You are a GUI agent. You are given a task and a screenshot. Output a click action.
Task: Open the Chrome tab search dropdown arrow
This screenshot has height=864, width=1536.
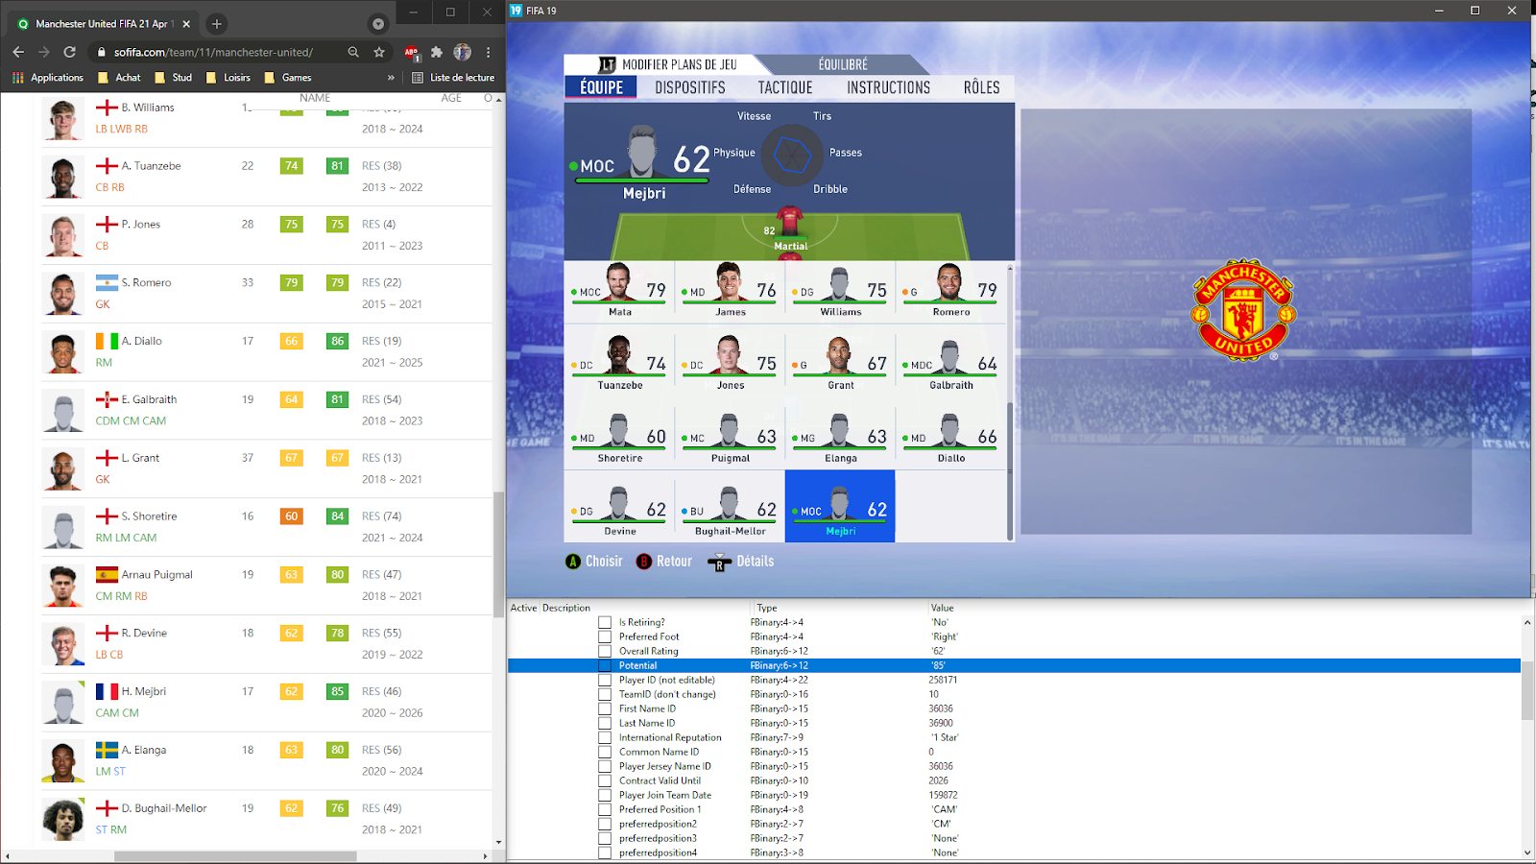[x=378, y=24]
